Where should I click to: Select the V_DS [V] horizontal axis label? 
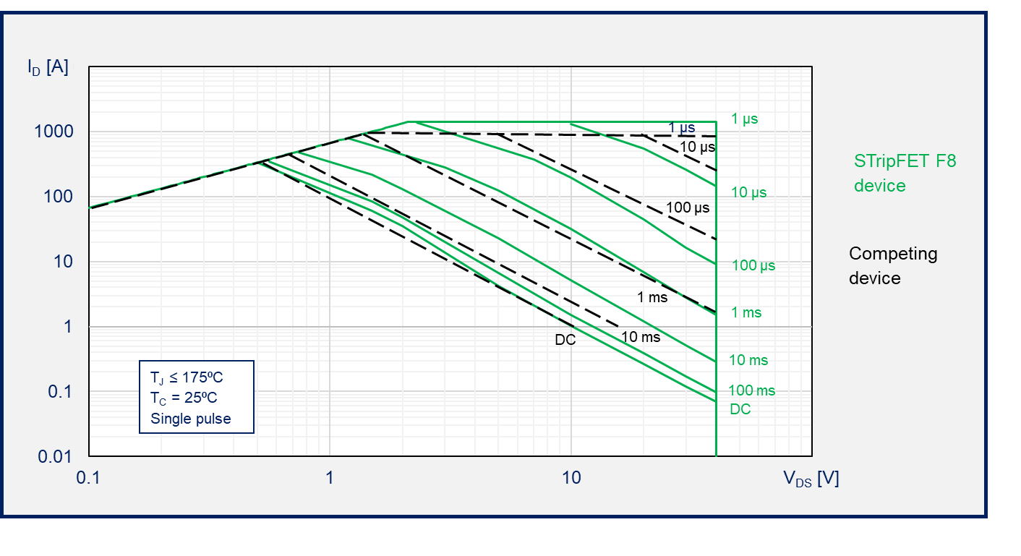tap(811, 478)
